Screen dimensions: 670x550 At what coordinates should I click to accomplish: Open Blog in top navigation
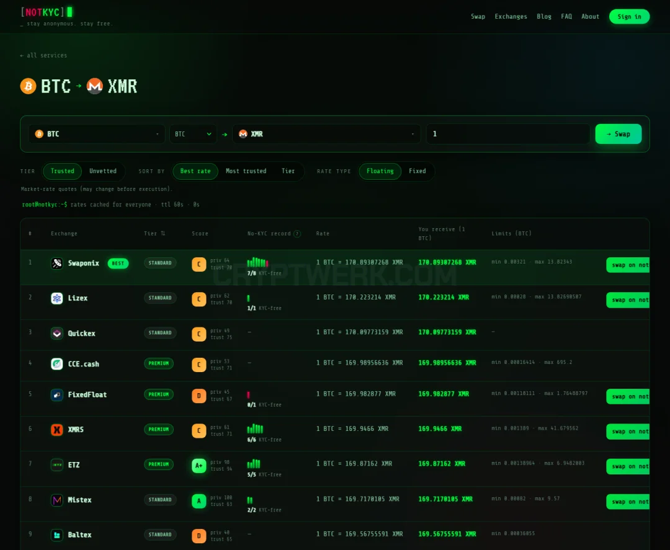pyautogui.click(x=544, y=17)
